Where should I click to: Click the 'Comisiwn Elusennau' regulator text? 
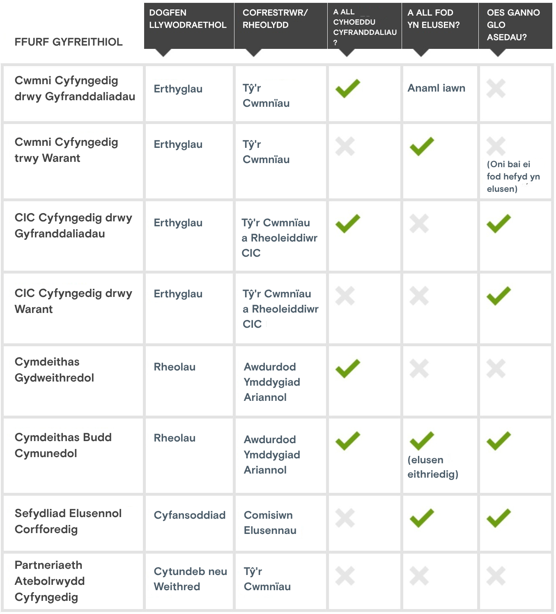tap(270, 522)
